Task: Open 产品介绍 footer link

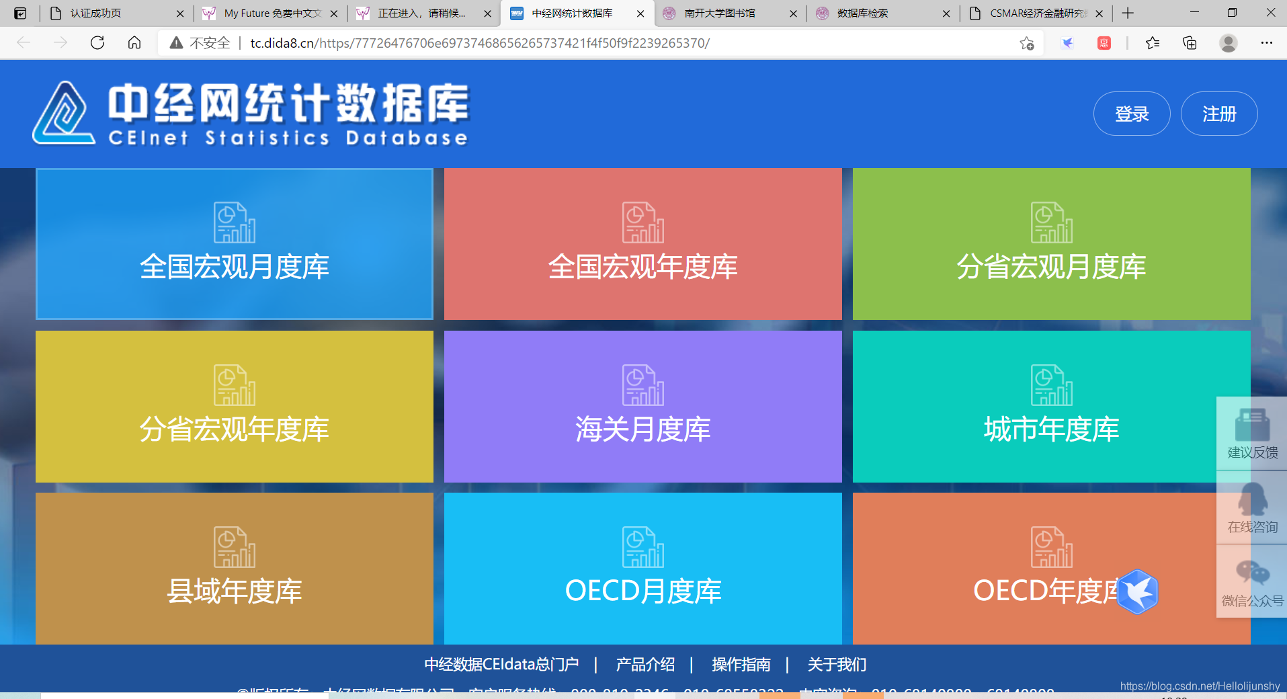Action: coord(645,665)
